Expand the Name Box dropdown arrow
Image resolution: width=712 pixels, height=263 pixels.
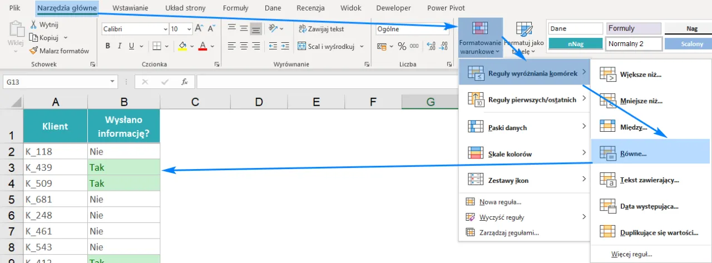tap(114, 82)
